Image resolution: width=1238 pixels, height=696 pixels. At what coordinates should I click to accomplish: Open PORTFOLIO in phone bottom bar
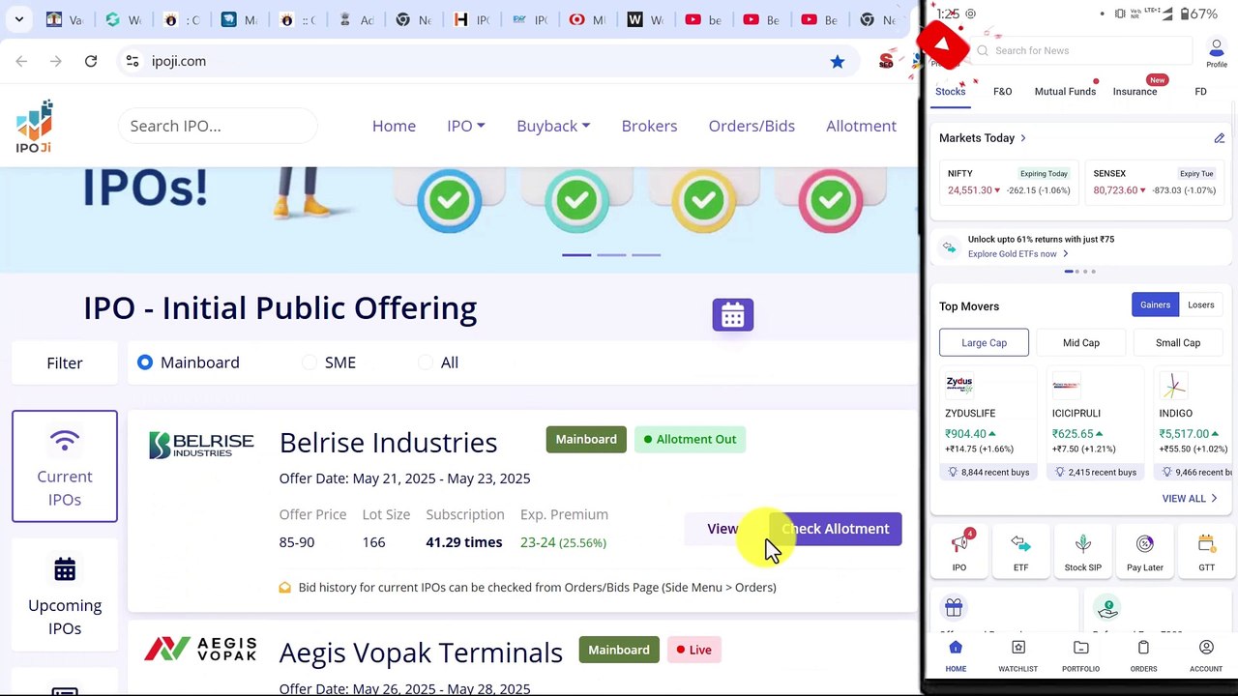(1080, 655)
